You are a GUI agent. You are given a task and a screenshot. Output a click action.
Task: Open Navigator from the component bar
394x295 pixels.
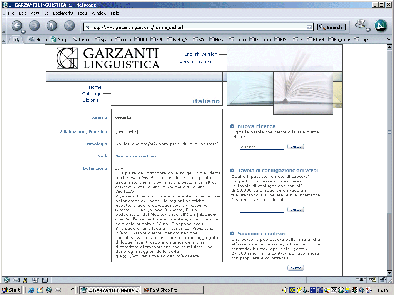tap(7, 280)
